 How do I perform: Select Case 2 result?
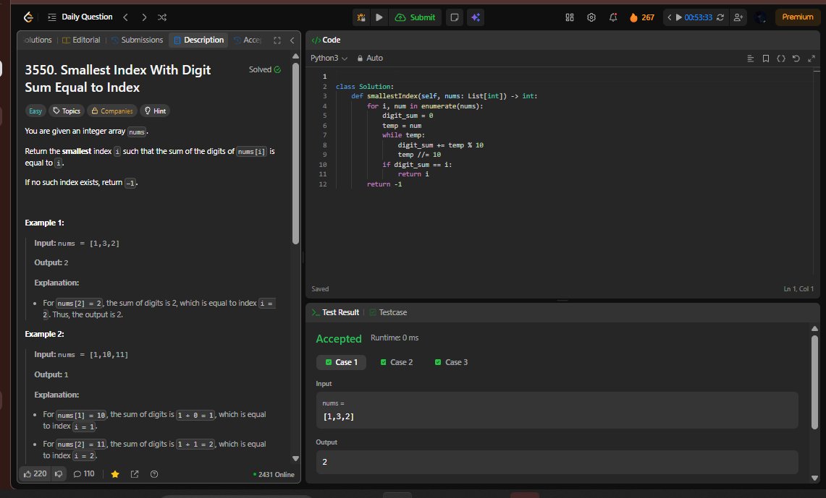[397, 362]
